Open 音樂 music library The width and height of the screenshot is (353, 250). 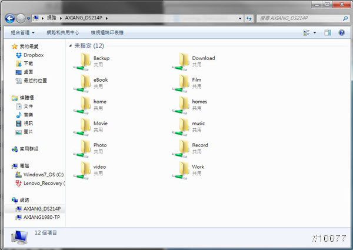click(x=28, y=115)
